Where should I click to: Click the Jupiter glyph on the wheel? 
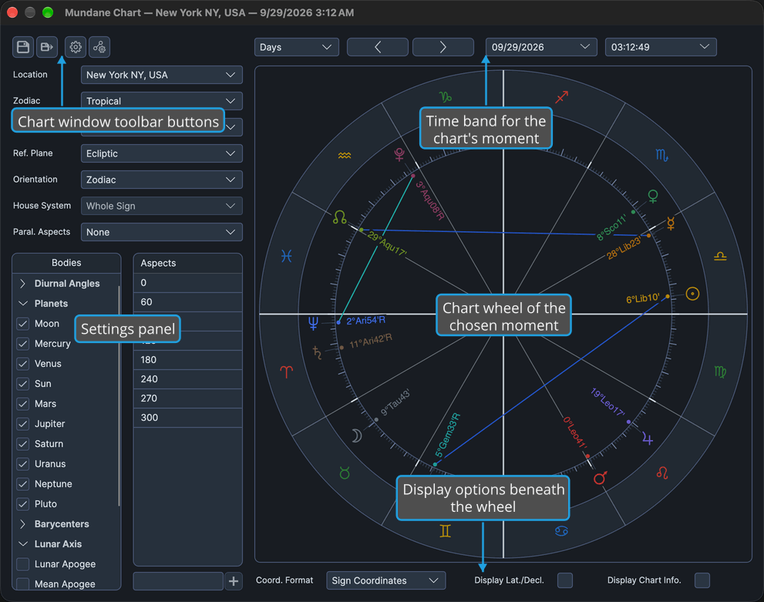click(648, 439)
